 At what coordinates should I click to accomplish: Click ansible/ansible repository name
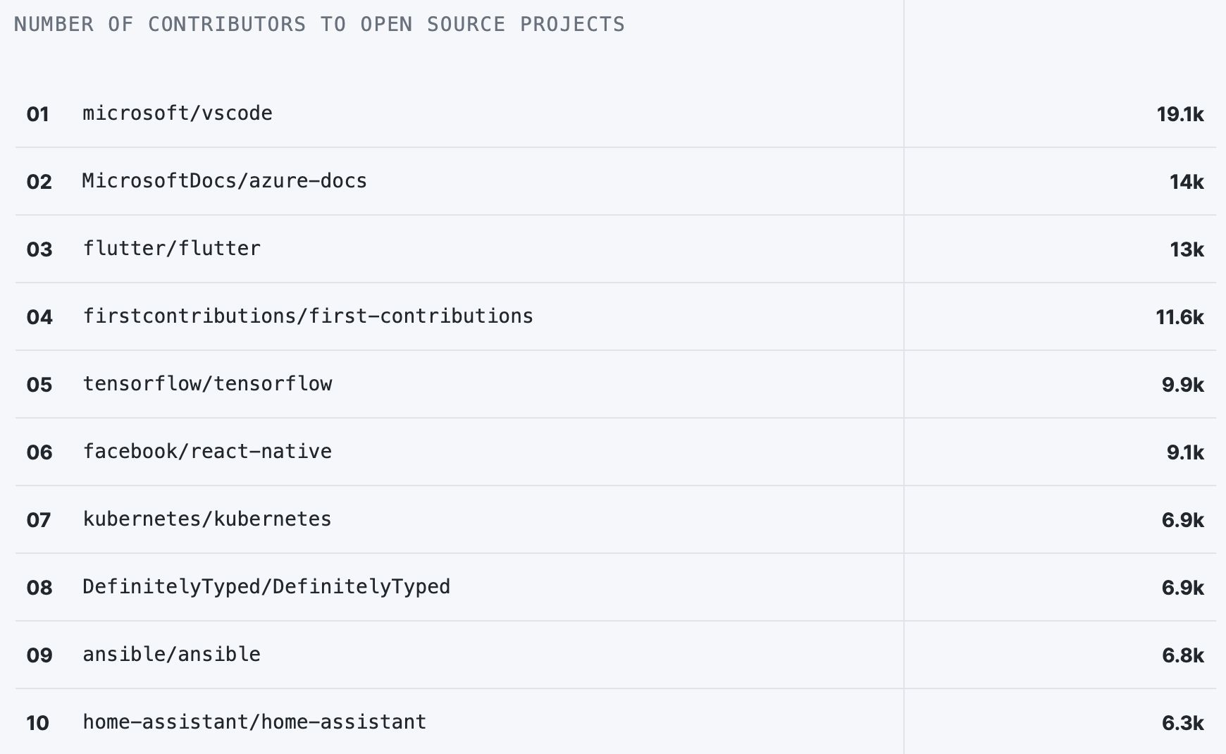[172, 655]
